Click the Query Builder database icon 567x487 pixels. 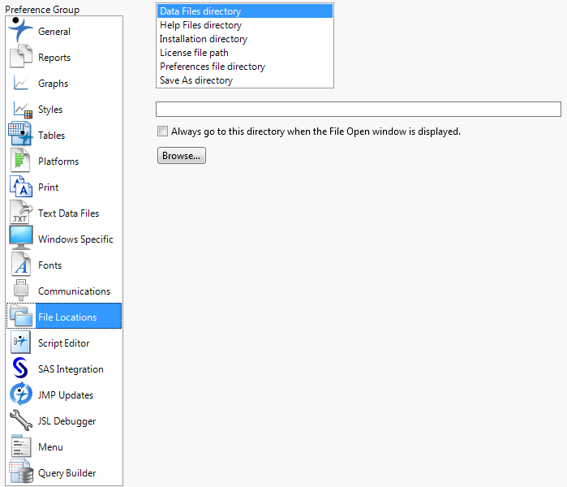21,472
